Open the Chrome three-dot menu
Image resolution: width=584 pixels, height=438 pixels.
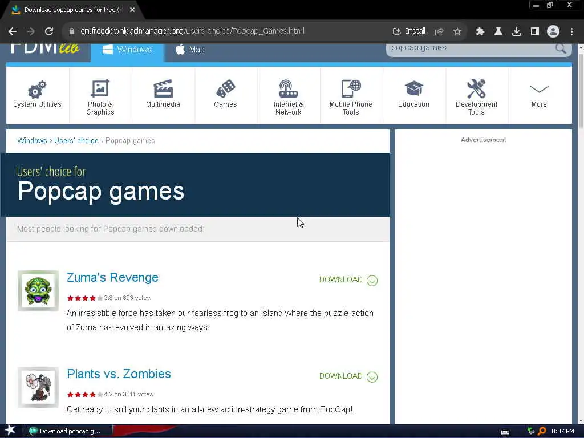(x=571, y=32)
